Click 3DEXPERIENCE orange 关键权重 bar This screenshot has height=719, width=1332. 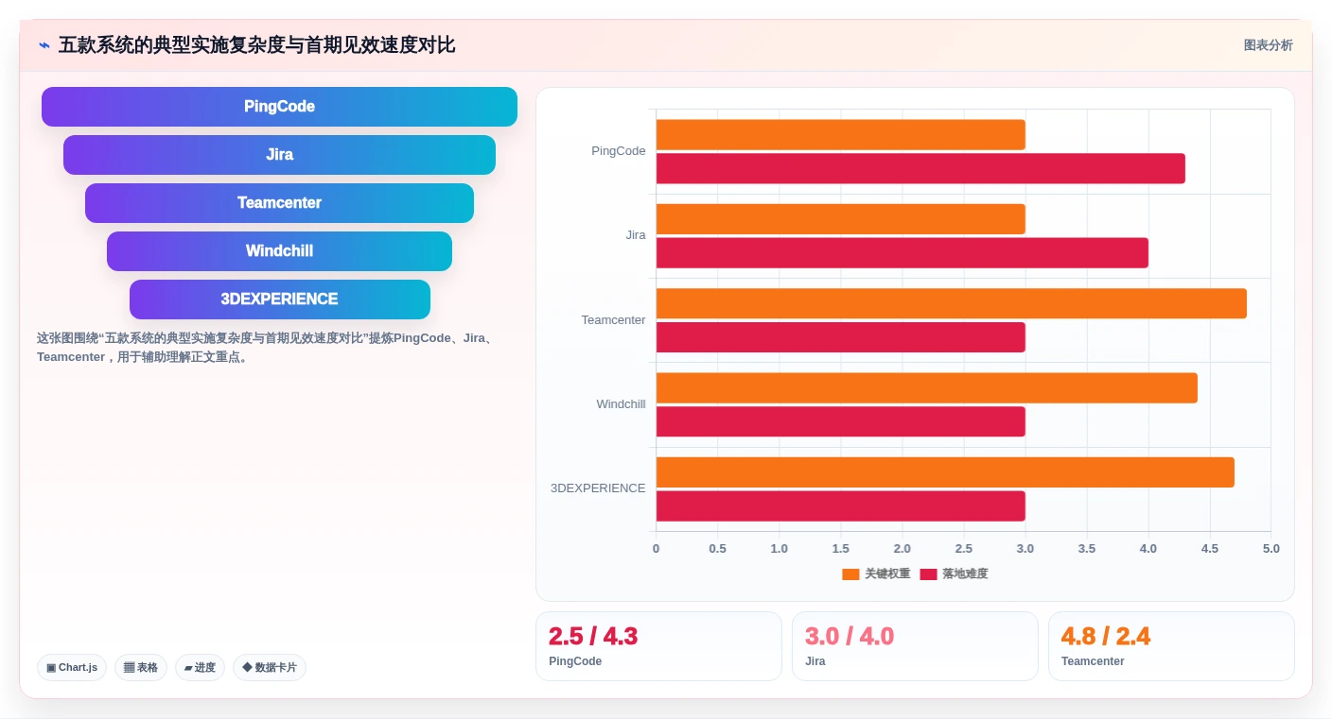945,472
